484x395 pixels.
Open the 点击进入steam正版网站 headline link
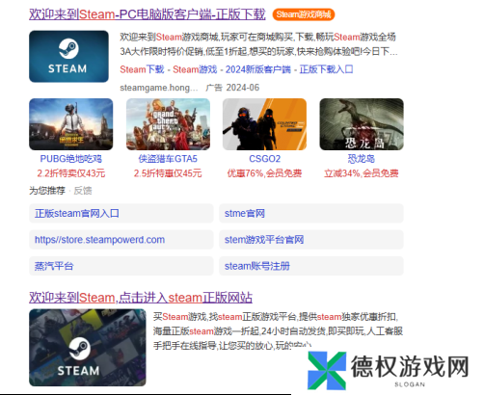click(x=141, y=298)
